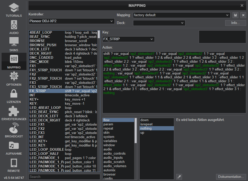The image size is (248, 181).
Task: Select the DECK_RIGHT key row
Action: tap(63, 53)
